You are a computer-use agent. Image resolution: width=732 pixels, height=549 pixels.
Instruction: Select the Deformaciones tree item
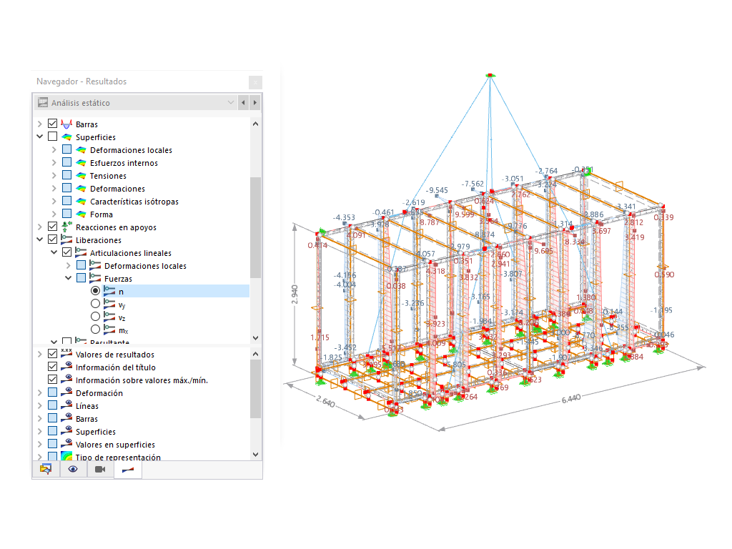tap(117, 189)
